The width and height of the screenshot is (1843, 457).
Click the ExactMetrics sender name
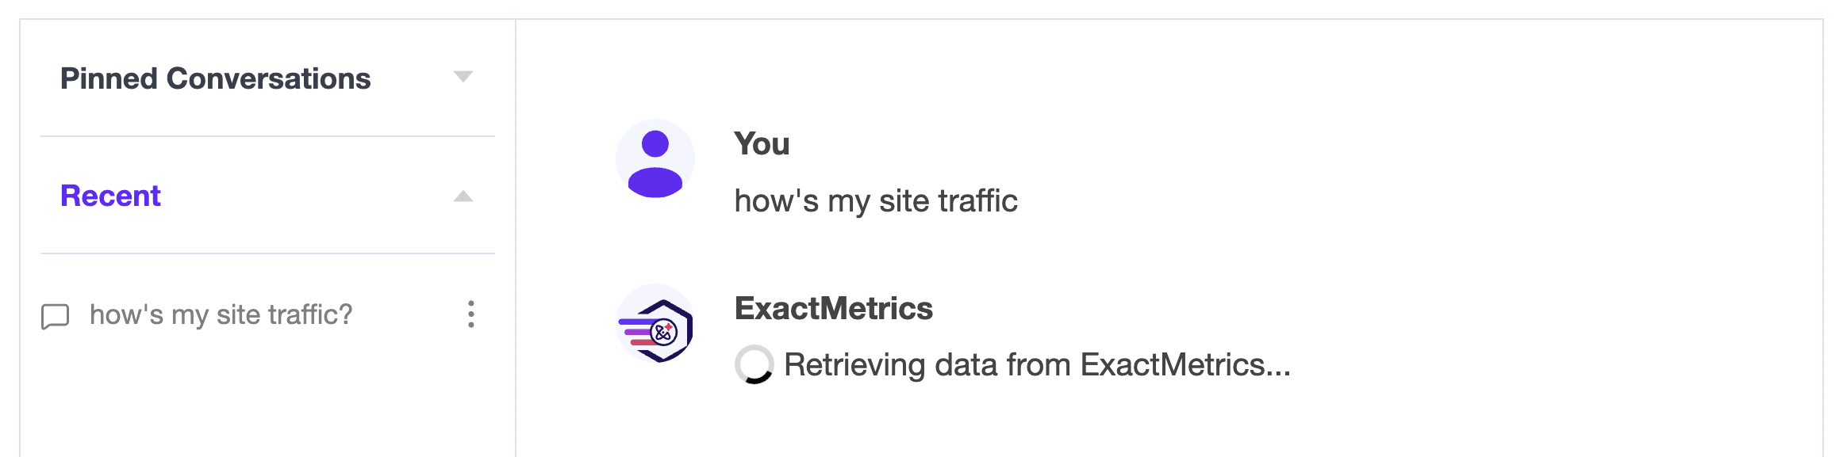point(834,308)
